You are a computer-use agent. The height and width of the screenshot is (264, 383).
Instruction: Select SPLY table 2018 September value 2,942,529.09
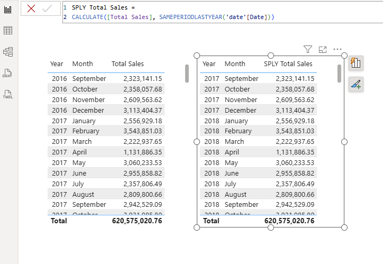[295, 204]
